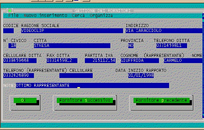Go to Fornitore precedente
Viewport: 204px width, 130px height.
161,100
